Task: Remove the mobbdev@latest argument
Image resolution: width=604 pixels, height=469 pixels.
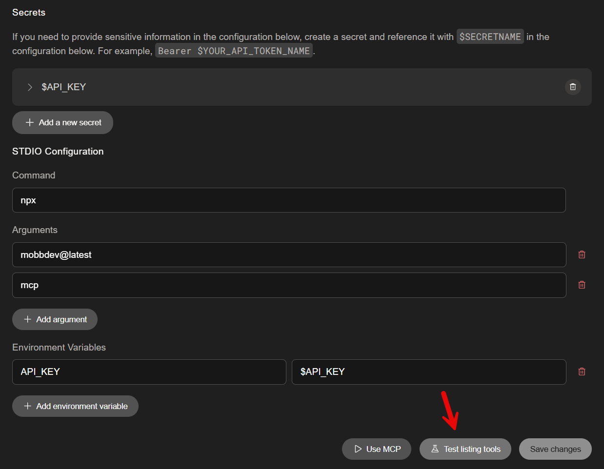Action: click(x=582, y=255)
